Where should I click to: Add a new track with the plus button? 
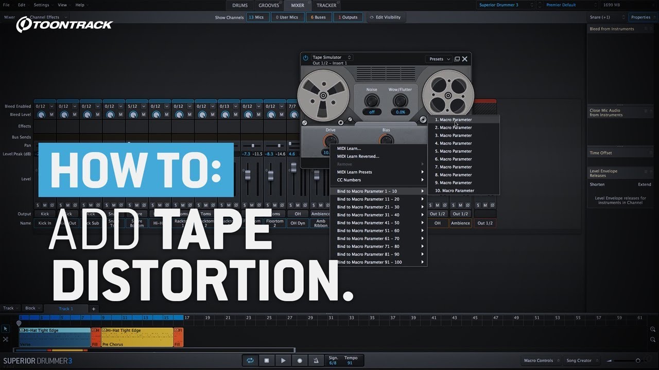coord(93,309)
